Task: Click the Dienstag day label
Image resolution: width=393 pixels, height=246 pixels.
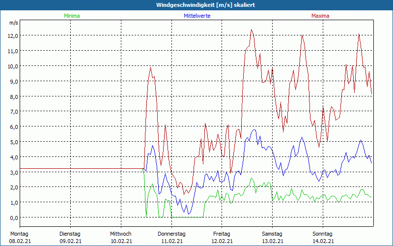Action: click(70, 234)
